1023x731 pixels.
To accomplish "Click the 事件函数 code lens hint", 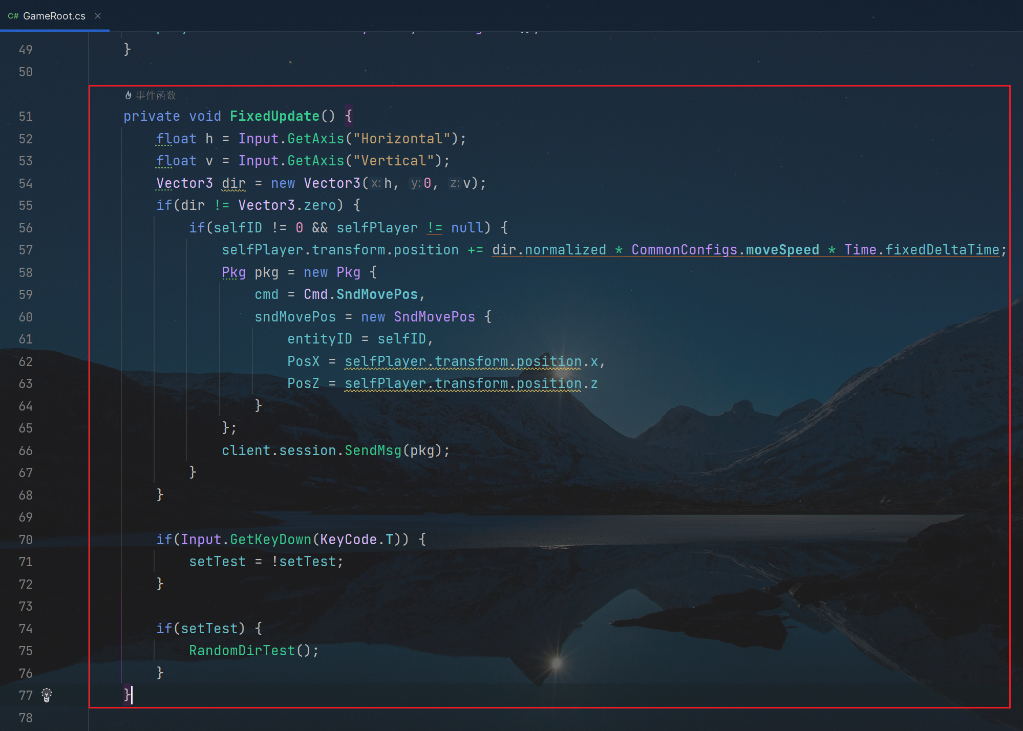I will [156, 95].
